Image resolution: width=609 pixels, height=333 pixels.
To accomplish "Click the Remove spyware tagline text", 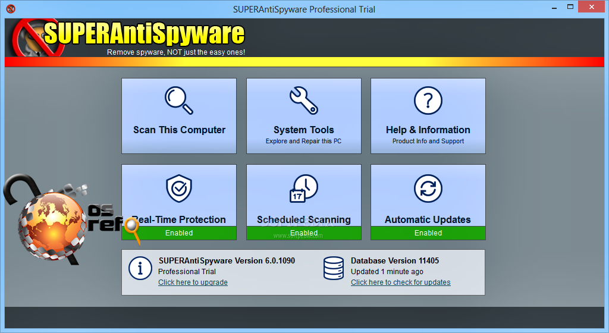I will tap(176, 52).
